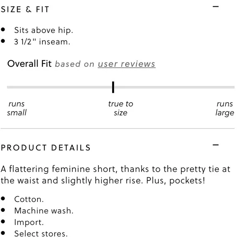Screen dimensions: 239x239
Task: Click the 'Import.' bullet item
Action: (29, 222)
